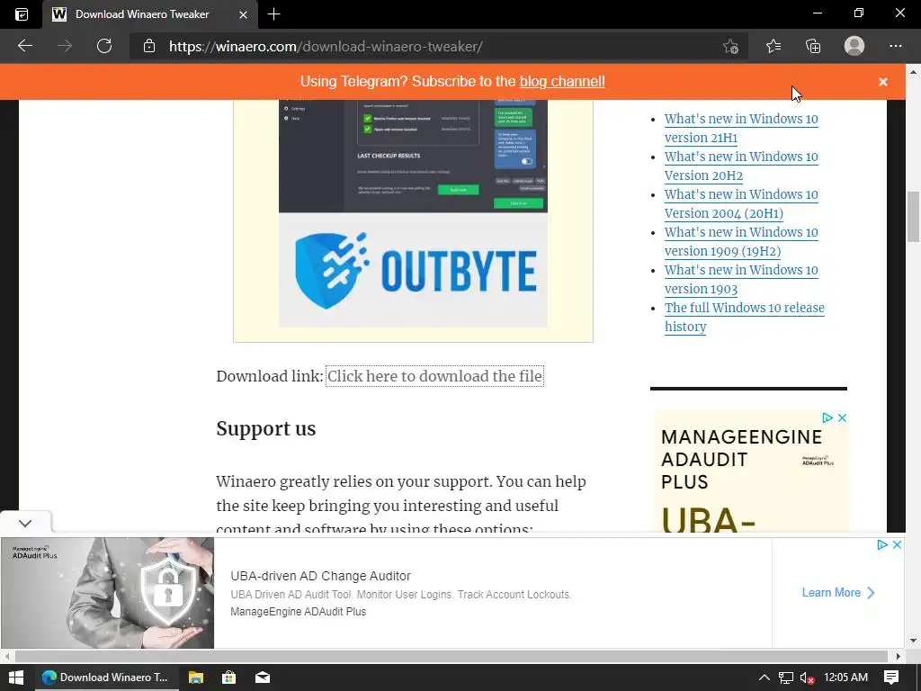The image size is (921, 691).
Task: Open What's new in Windows 10 Version 2004 (20H1)
Action: coord(741,203)
